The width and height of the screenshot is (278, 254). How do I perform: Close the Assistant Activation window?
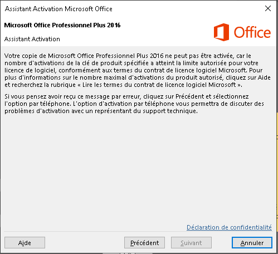point(268,8)
